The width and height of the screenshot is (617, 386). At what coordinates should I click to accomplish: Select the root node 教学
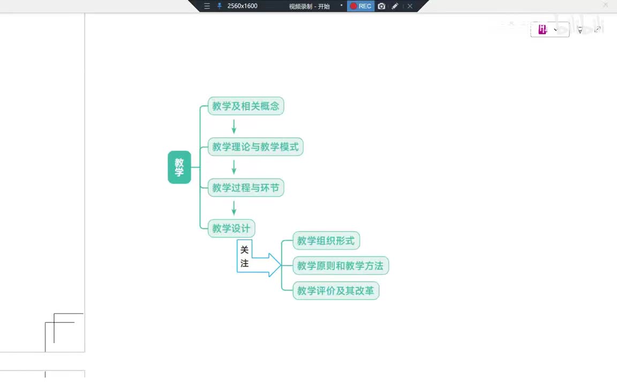[179, 167]
